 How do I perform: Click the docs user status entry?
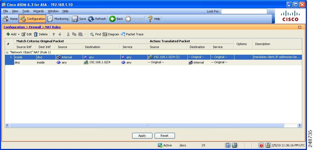point(183,145)
